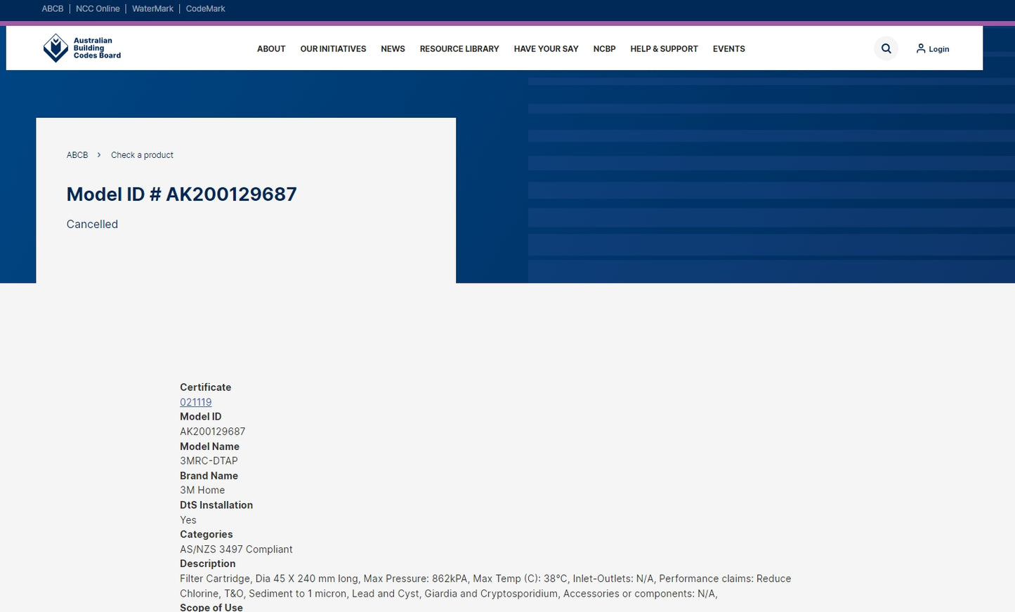Image resolution: width=1015 pixels, height=612 pixels.
Task: Click the search magnifier icon
Action: click(x=886, y=48)
